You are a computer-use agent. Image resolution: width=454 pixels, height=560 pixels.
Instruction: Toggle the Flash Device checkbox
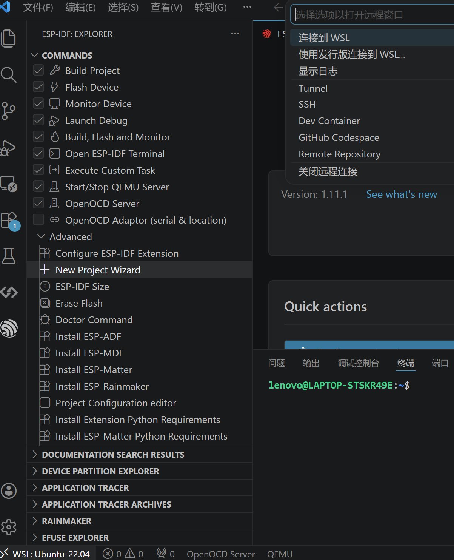[x=38, y=87]
